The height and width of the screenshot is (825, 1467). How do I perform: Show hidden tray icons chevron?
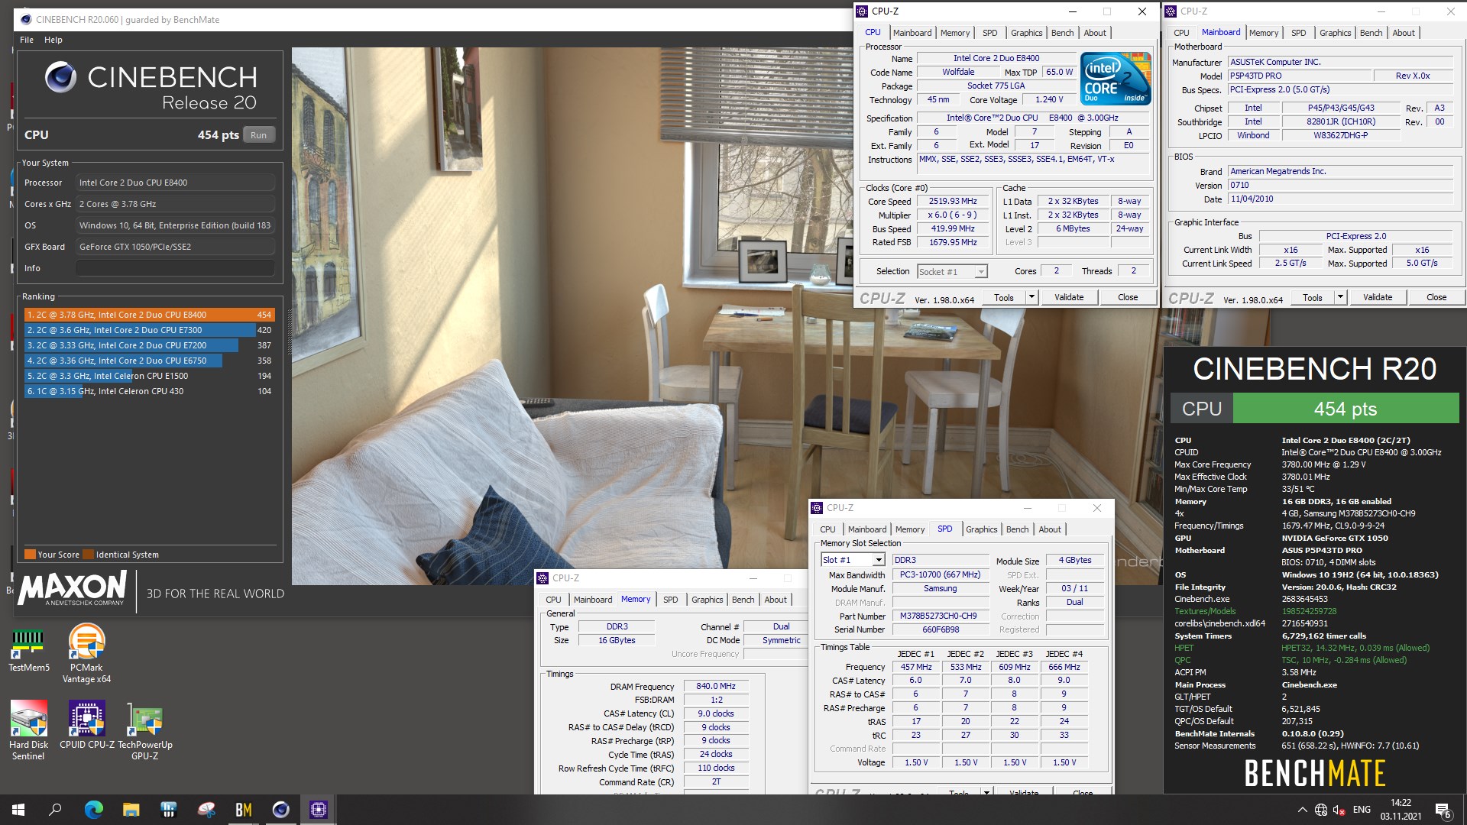1302,810
